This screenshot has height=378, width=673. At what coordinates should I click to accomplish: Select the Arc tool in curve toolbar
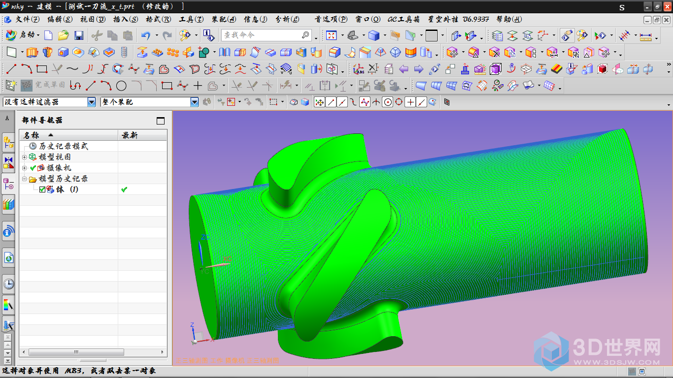click(26, 69)
